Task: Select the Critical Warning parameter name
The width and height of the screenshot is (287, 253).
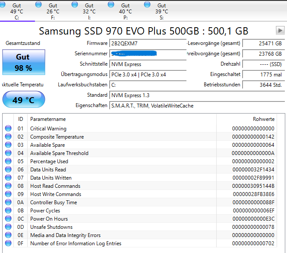Action: tap(48, 129)
